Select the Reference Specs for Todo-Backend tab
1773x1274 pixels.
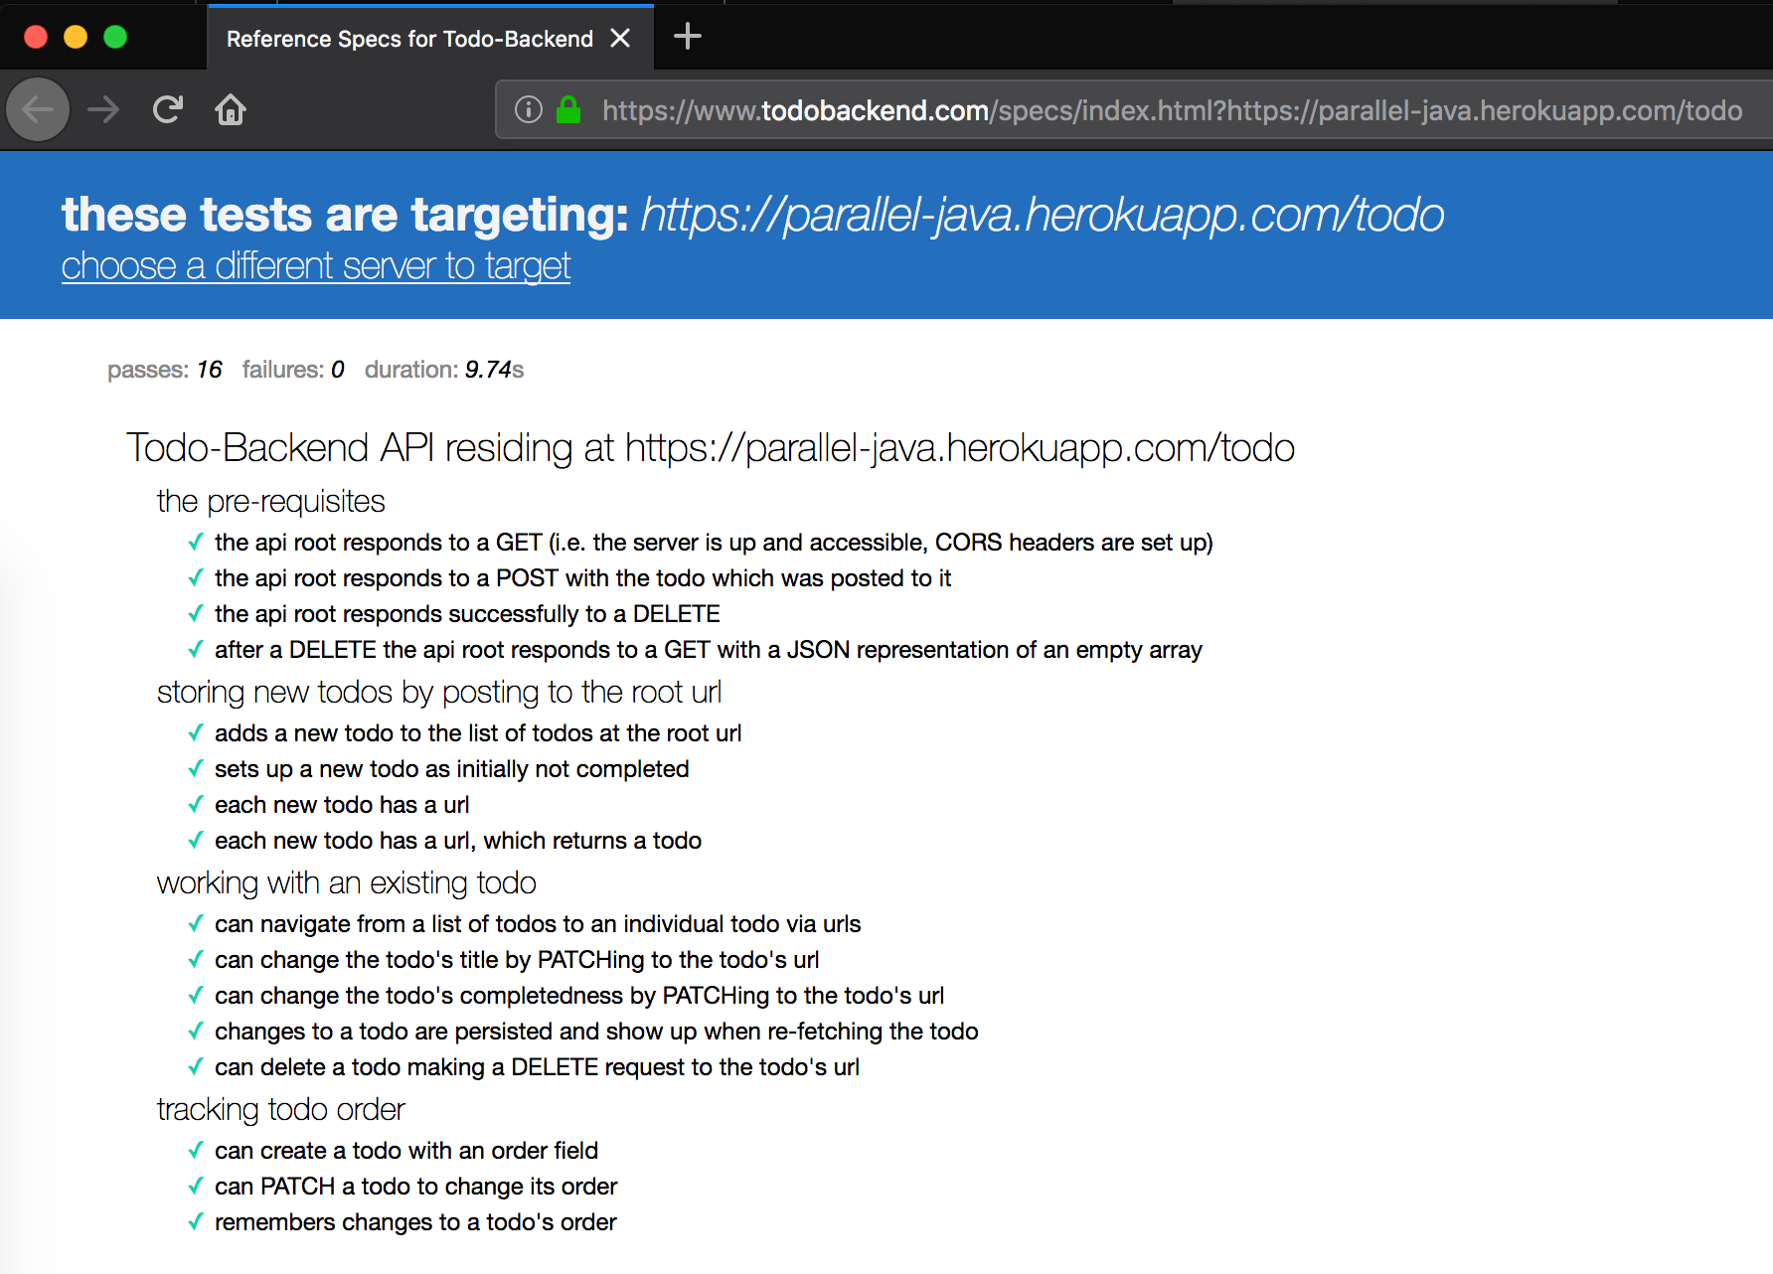click(408, 39)
